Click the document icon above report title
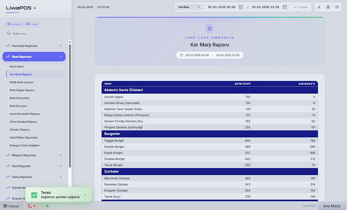347x210 pixels. [x=209, y=29]
